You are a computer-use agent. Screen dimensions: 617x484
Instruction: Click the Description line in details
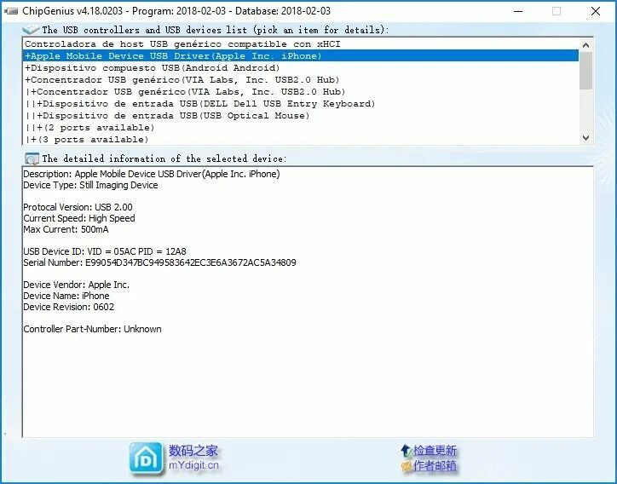[x=152, y=174]
